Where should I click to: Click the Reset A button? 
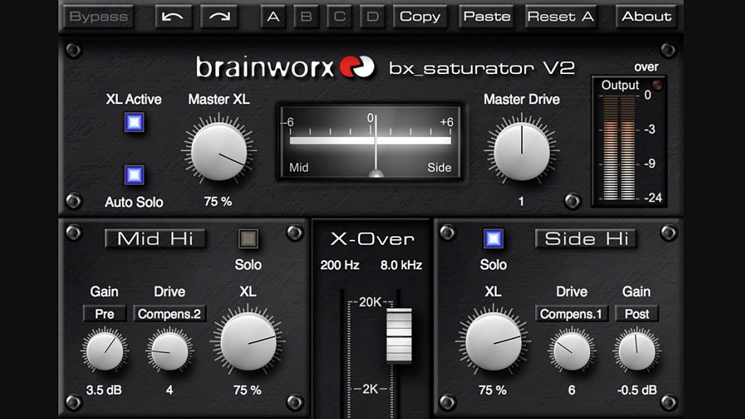pyautogui.click(x=561, y=16)
